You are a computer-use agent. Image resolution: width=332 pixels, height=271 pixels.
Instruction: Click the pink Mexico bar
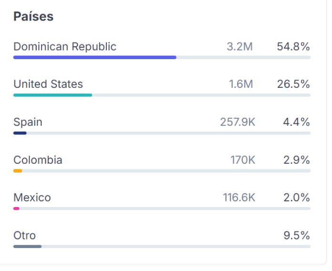[17, 208]
